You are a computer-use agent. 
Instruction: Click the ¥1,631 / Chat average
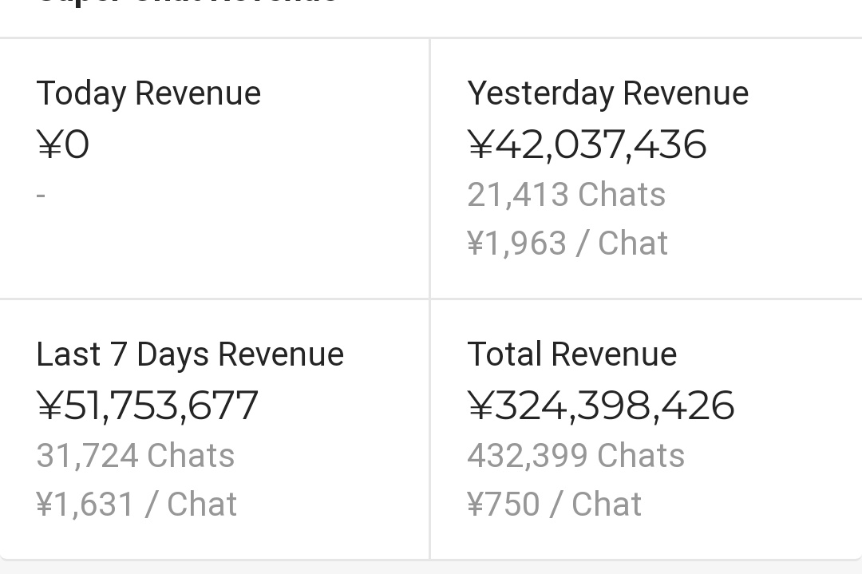click(136, 505)
